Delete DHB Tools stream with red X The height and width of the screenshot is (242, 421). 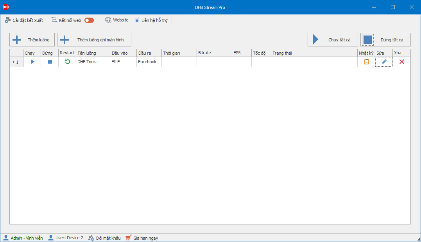point(402,62)
